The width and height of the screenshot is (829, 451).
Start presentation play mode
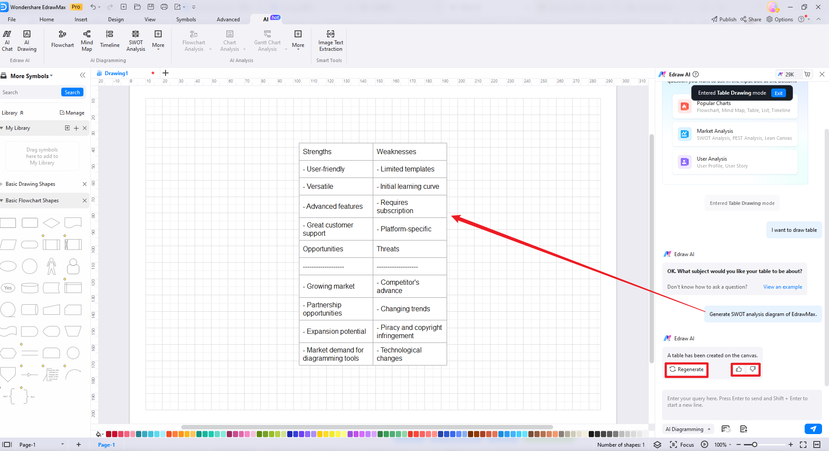[705, 444]
